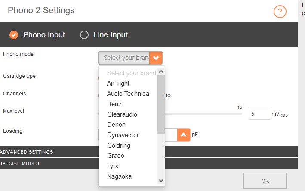This screenshot has width=305, height=191.
Task: Select Clearaudio from the dropdown list
Action: (122, 114)
